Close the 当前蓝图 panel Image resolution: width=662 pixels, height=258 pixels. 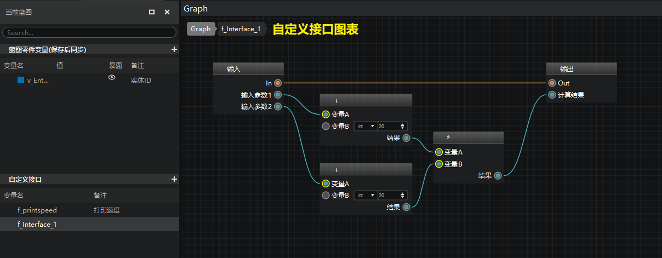(x=167, y=12)
